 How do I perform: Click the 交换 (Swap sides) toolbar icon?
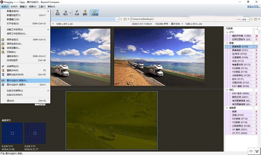(x=77, y=13)
